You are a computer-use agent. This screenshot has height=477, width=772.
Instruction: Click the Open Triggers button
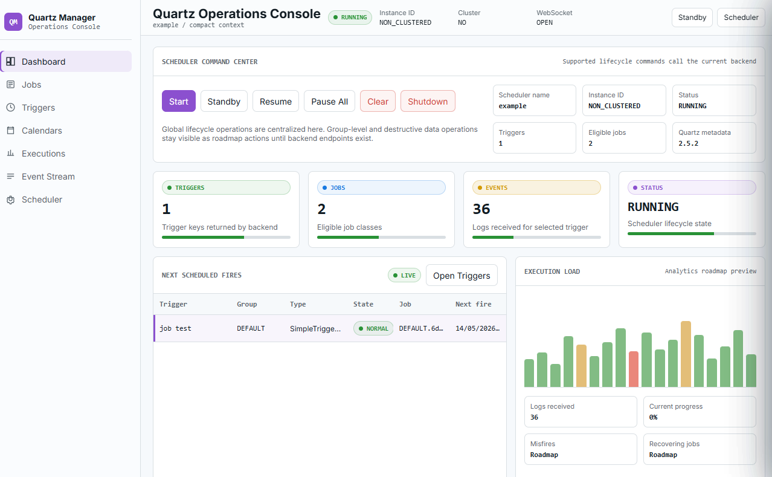point(462,276)
